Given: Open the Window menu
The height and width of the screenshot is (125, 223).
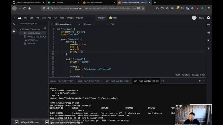Looking at the screenshot, I should click(70, 18).
